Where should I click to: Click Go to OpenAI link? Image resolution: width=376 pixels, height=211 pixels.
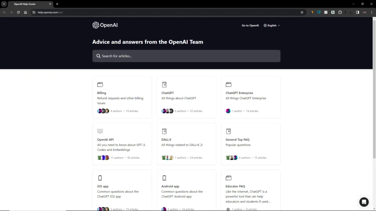250,25
